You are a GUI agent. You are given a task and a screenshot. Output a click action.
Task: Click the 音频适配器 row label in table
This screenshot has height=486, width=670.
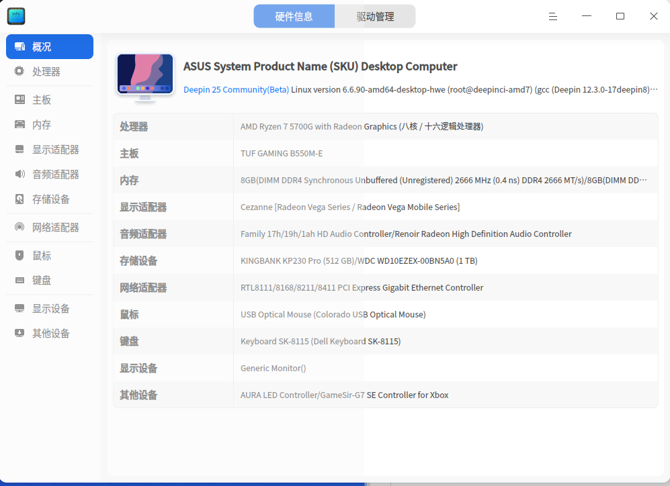coord(143,234)
